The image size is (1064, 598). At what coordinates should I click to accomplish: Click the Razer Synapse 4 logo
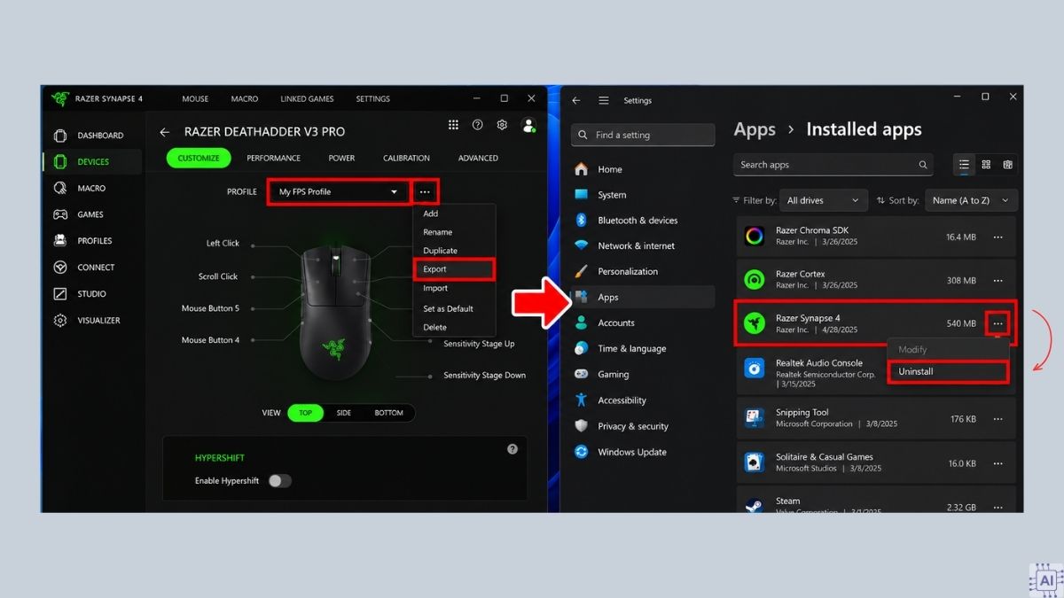[x=60, y=98]
